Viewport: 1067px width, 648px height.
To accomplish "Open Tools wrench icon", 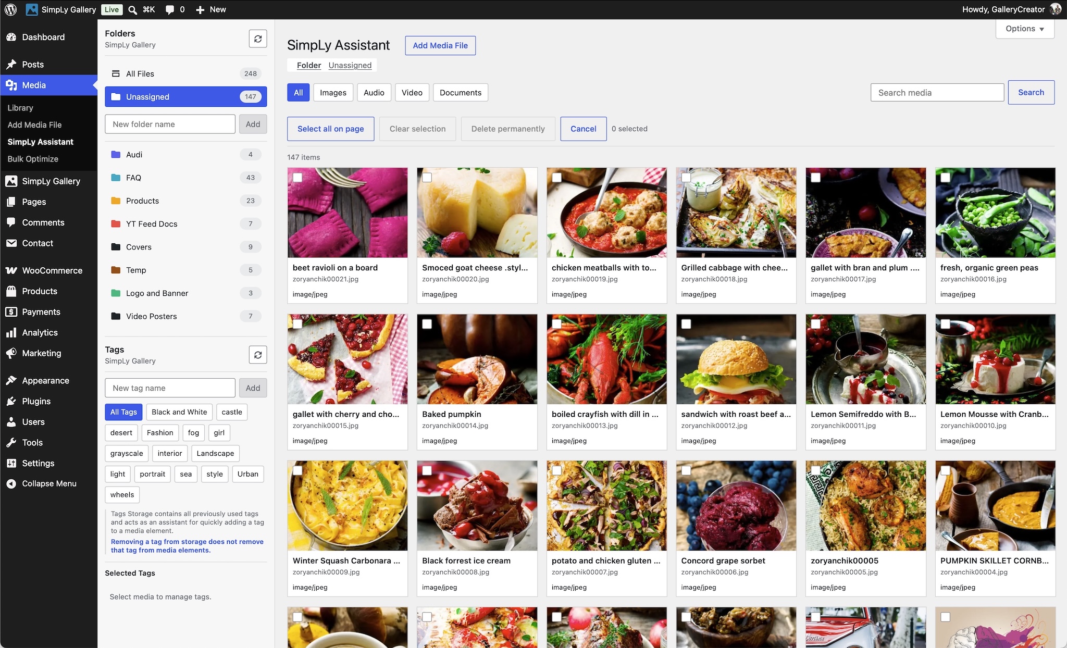I will point(11,442).
